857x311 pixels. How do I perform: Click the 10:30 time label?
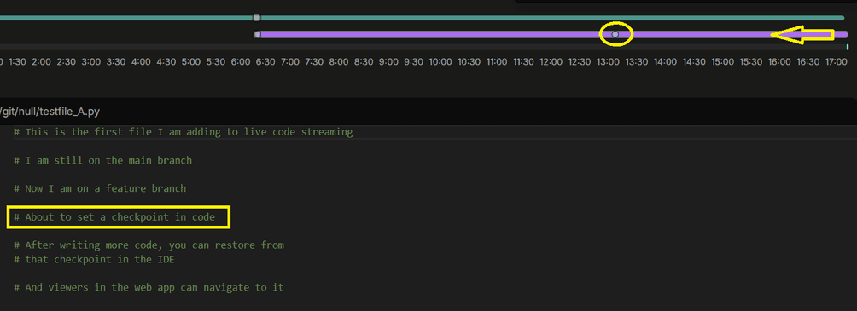click(469, 61)
